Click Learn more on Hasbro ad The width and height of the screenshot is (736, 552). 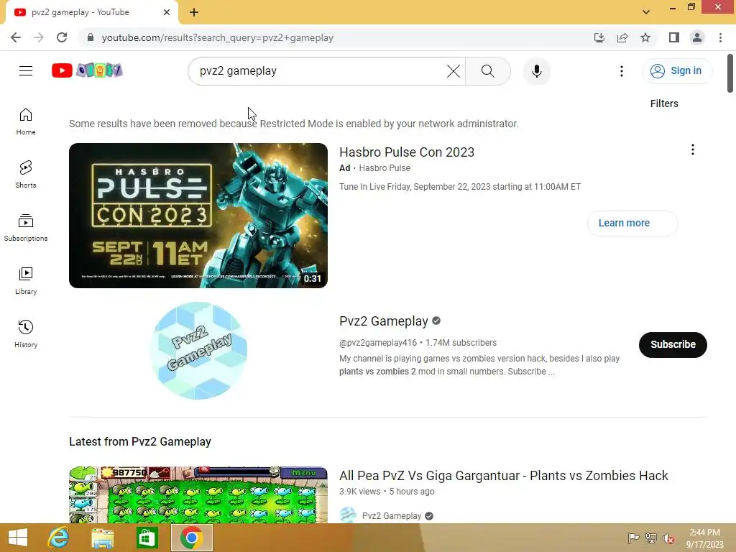(632, 223)
